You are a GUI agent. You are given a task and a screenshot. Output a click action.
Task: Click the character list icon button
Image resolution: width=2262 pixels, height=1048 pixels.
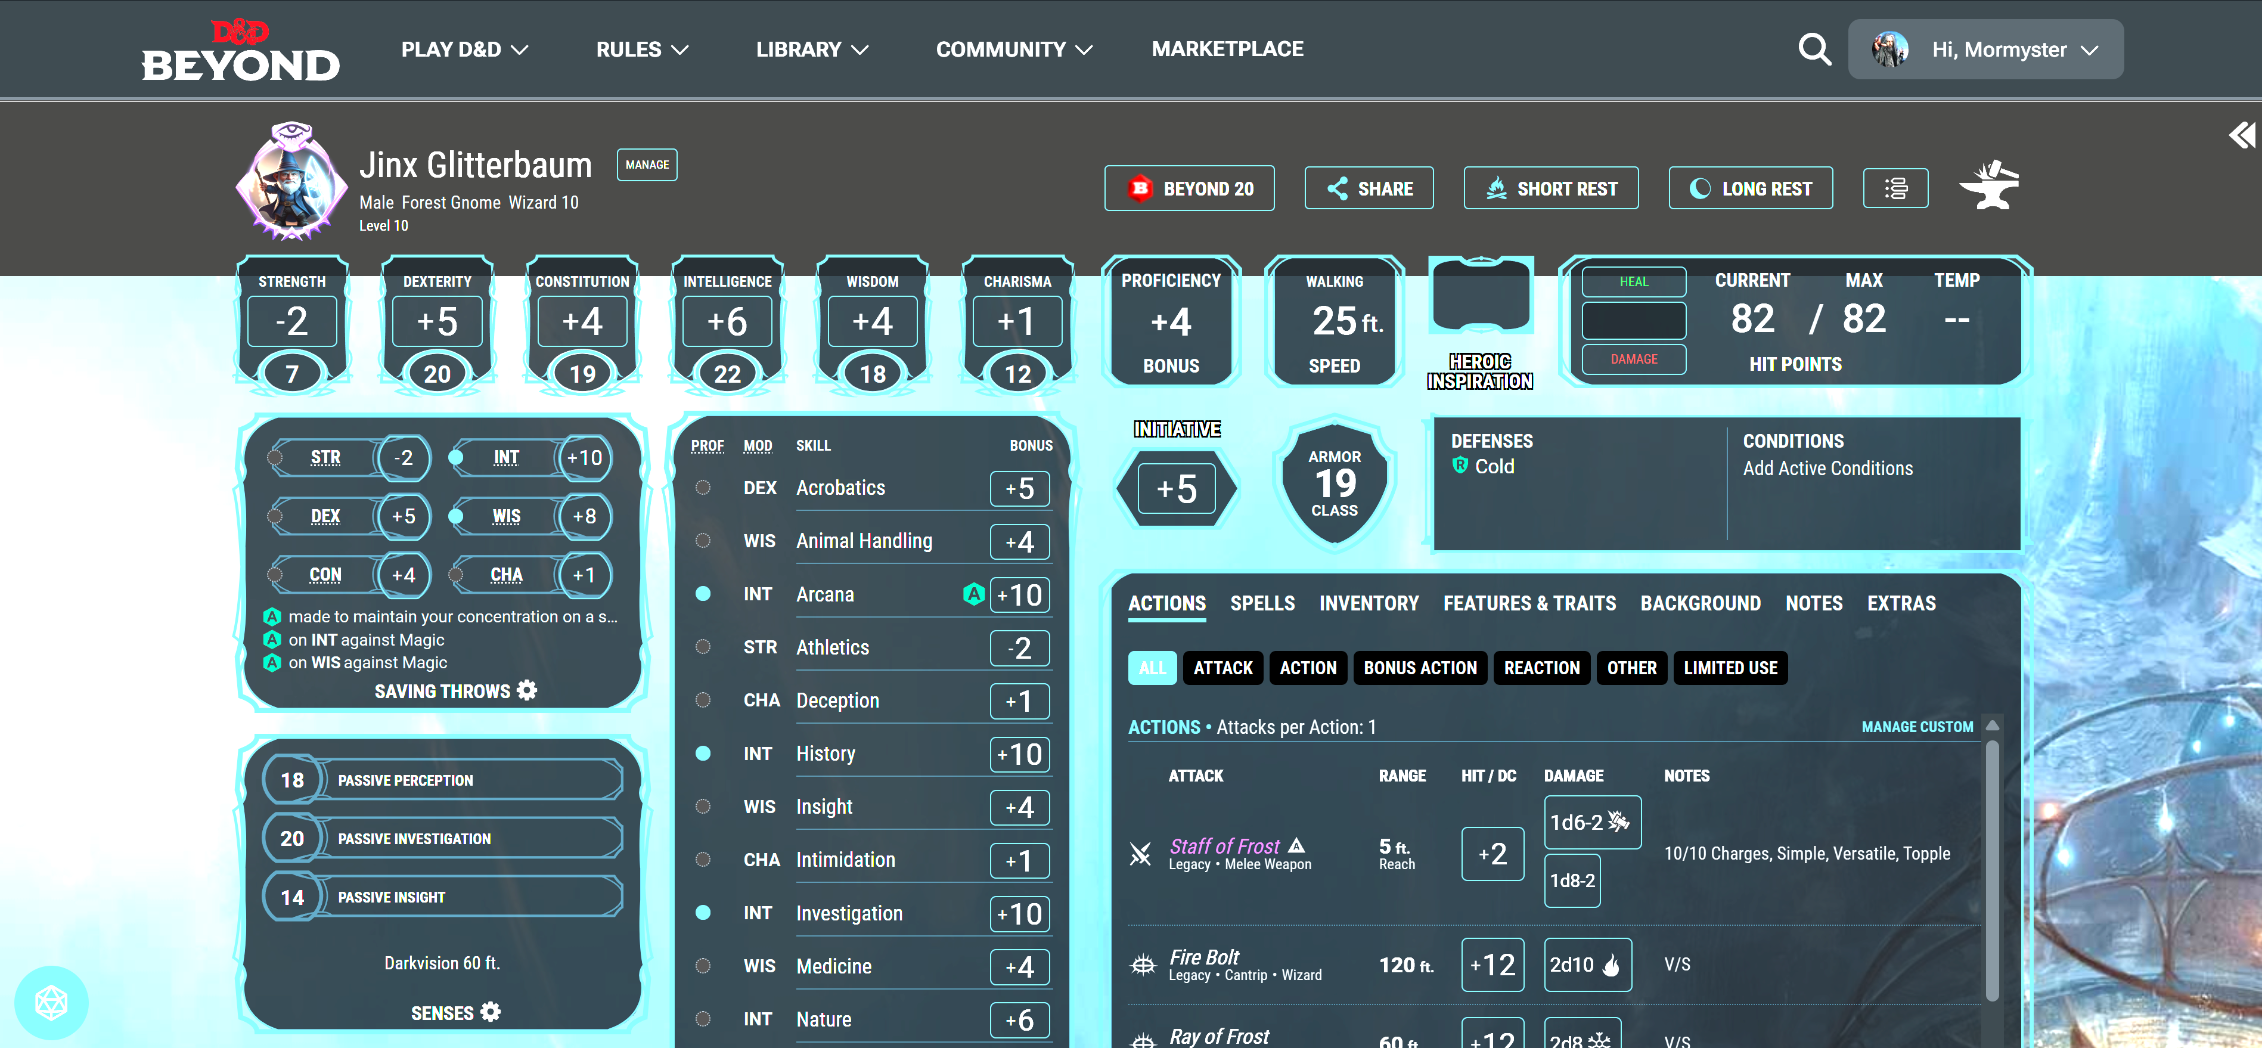click(x=1895, y=188)
